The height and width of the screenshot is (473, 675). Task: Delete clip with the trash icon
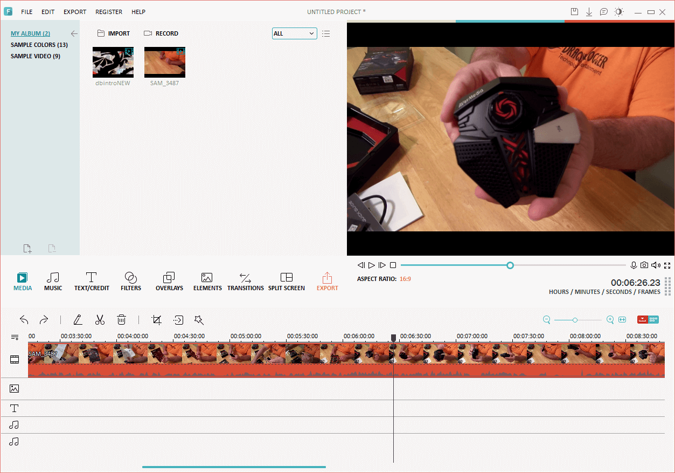(122, 320)
